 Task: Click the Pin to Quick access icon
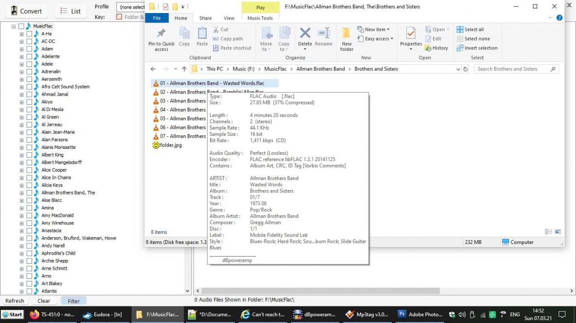[161, 34]
